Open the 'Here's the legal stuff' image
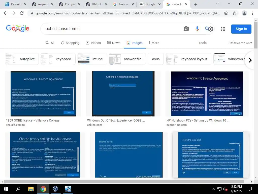 click(211, 155)
